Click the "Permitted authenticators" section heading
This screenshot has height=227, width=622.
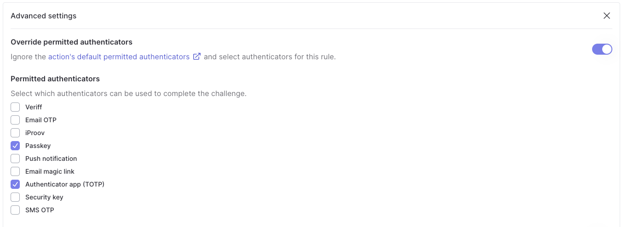55,79
